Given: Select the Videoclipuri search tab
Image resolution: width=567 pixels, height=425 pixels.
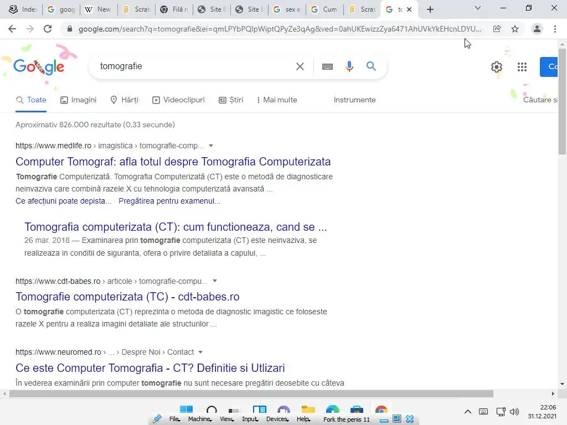Looking at the screenshot, I should 178,100.
